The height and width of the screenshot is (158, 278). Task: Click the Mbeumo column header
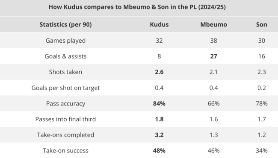click(x=214, y=24)
